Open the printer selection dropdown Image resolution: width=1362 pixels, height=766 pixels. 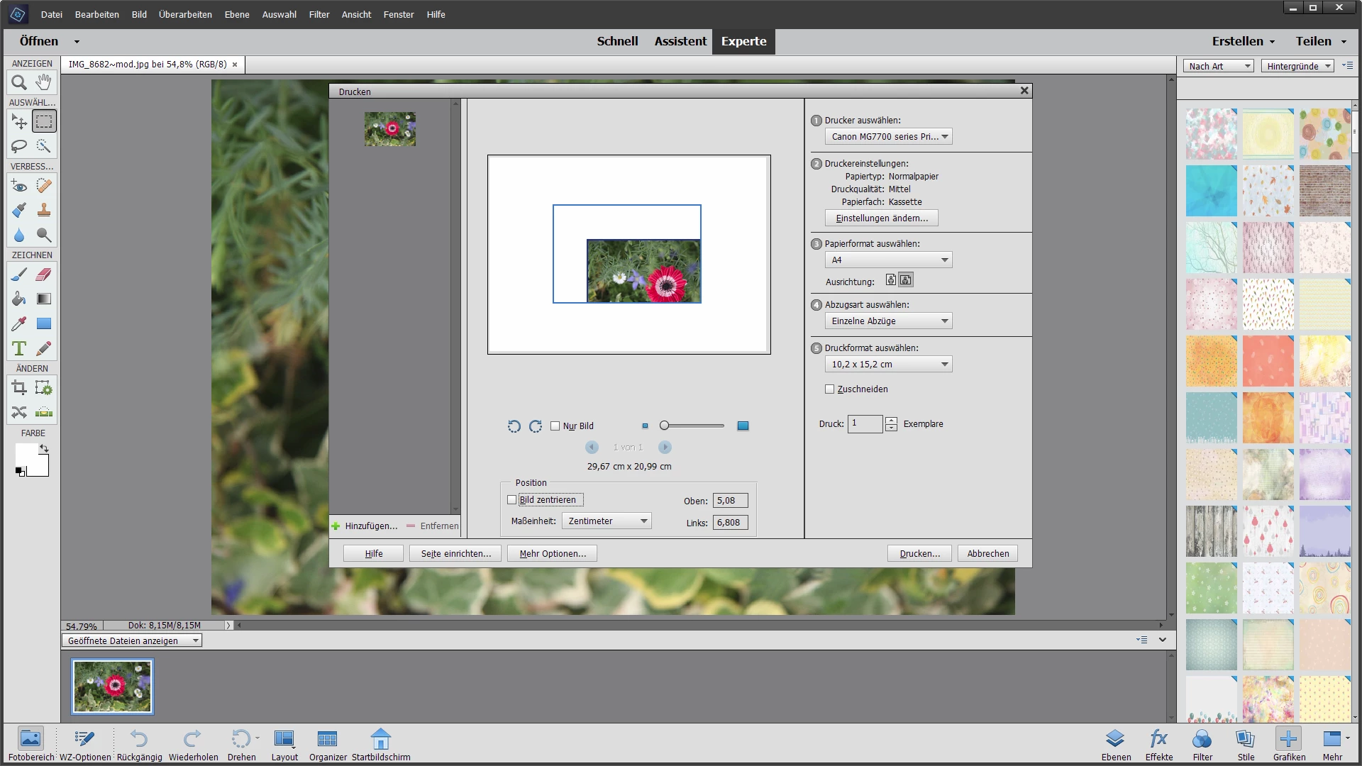888,137
